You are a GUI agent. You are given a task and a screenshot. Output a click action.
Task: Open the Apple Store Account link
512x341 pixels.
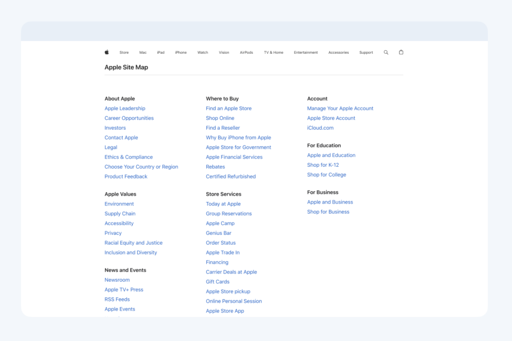point(331,118)
